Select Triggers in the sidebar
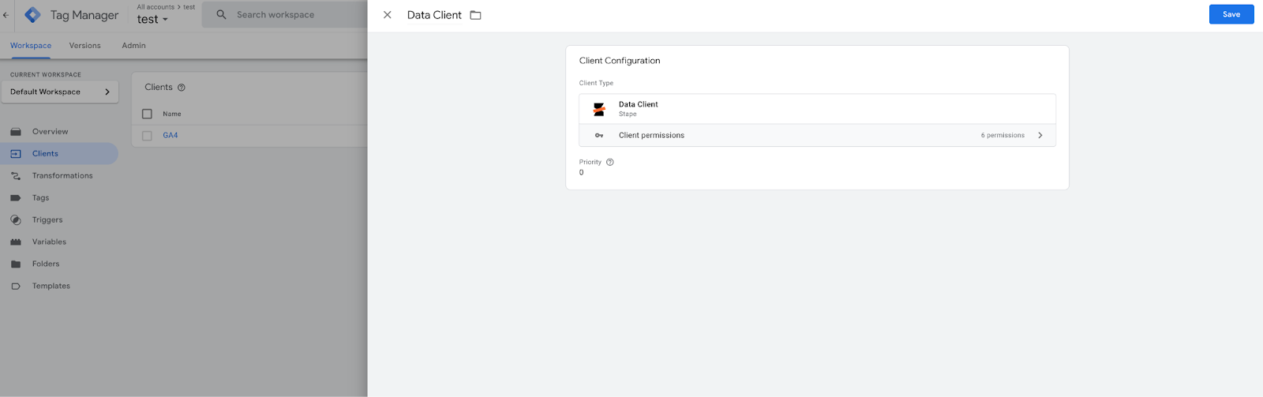Screen dimensions: 1263x397 point(47,220)
